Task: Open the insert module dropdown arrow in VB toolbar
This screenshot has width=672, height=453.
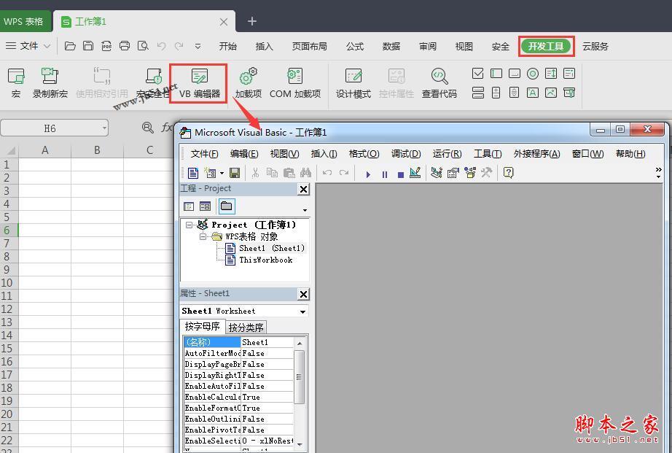Action: [222, 174]
